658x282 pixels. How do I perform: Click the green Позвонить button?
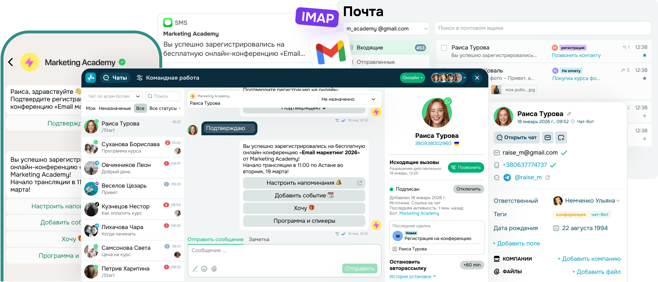point(466,167)
